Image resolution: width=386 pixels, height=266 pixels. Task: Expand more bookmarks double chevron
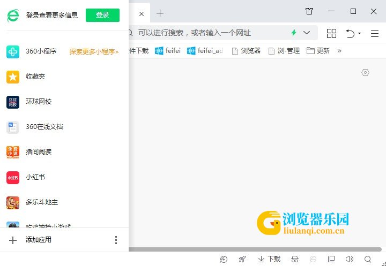[x=339, y=51]
